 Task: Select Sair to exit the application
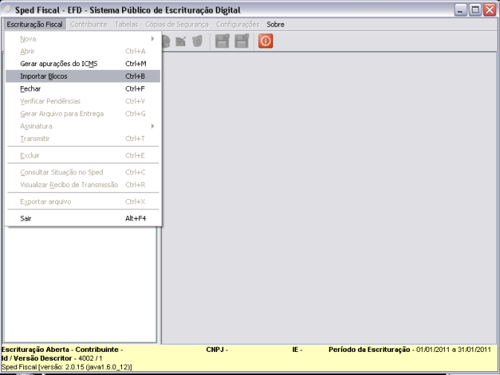83,218
